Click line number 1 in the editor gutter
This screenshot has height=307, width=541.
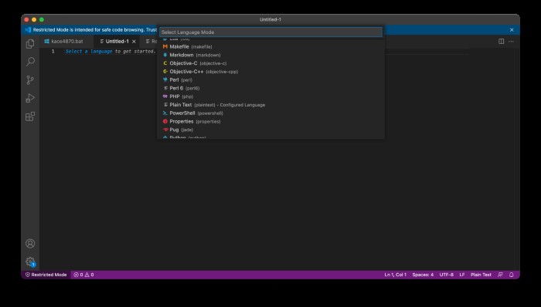[x=53, y=51]
